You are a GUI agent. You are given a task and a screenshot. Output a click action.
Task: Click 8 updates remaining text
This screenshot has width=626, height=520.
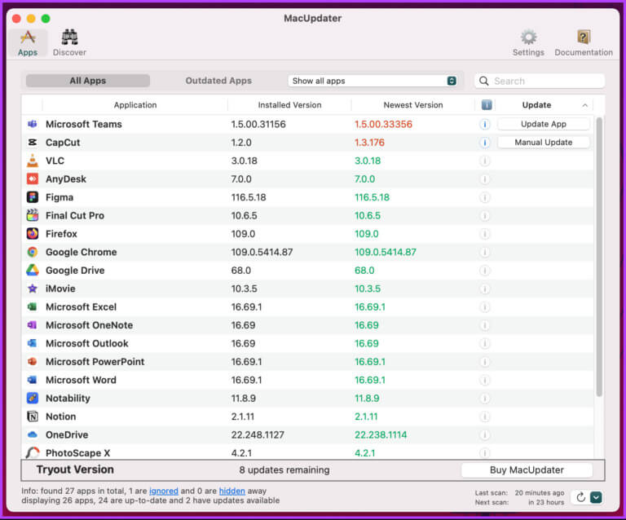(284, 470)
